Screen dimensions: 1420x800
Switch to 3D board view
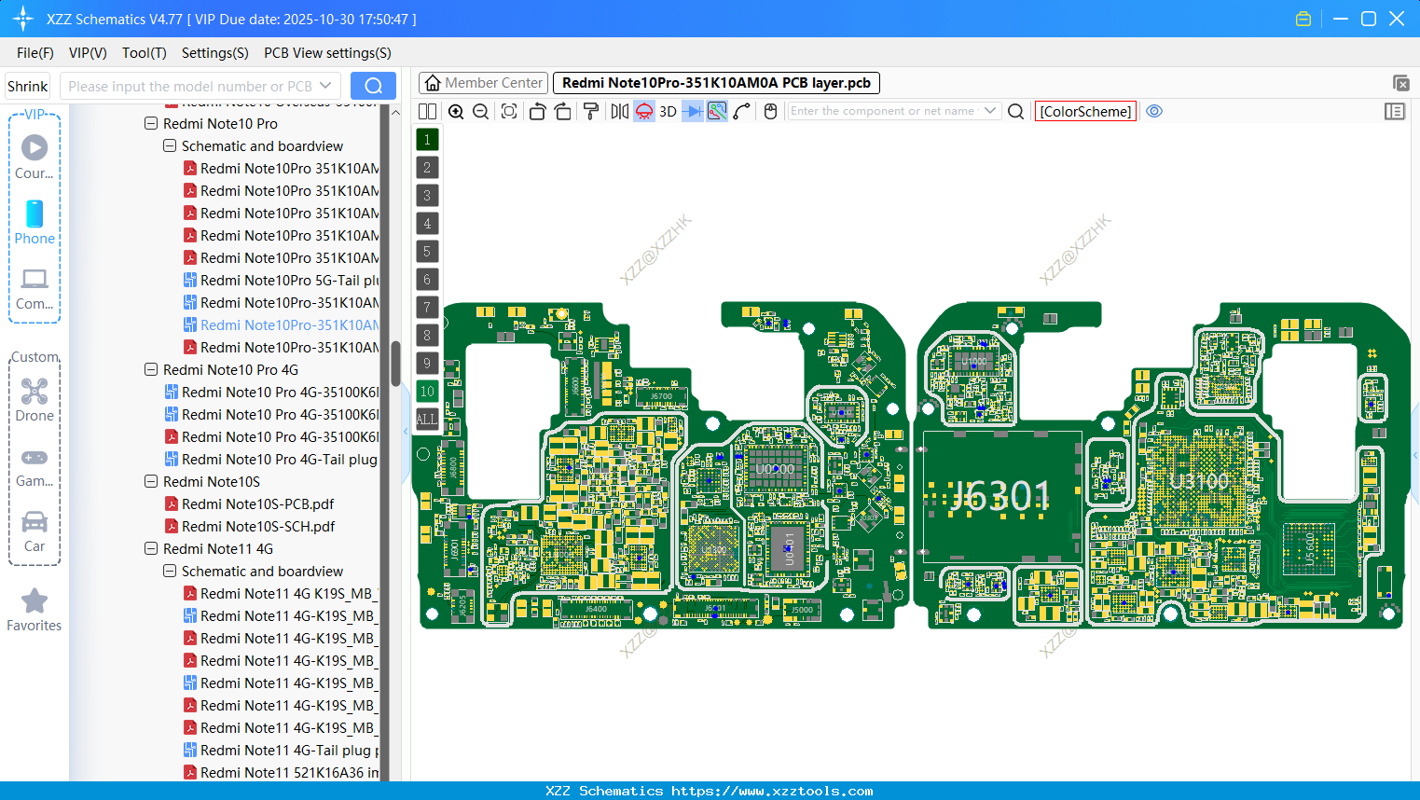(667, 111)
